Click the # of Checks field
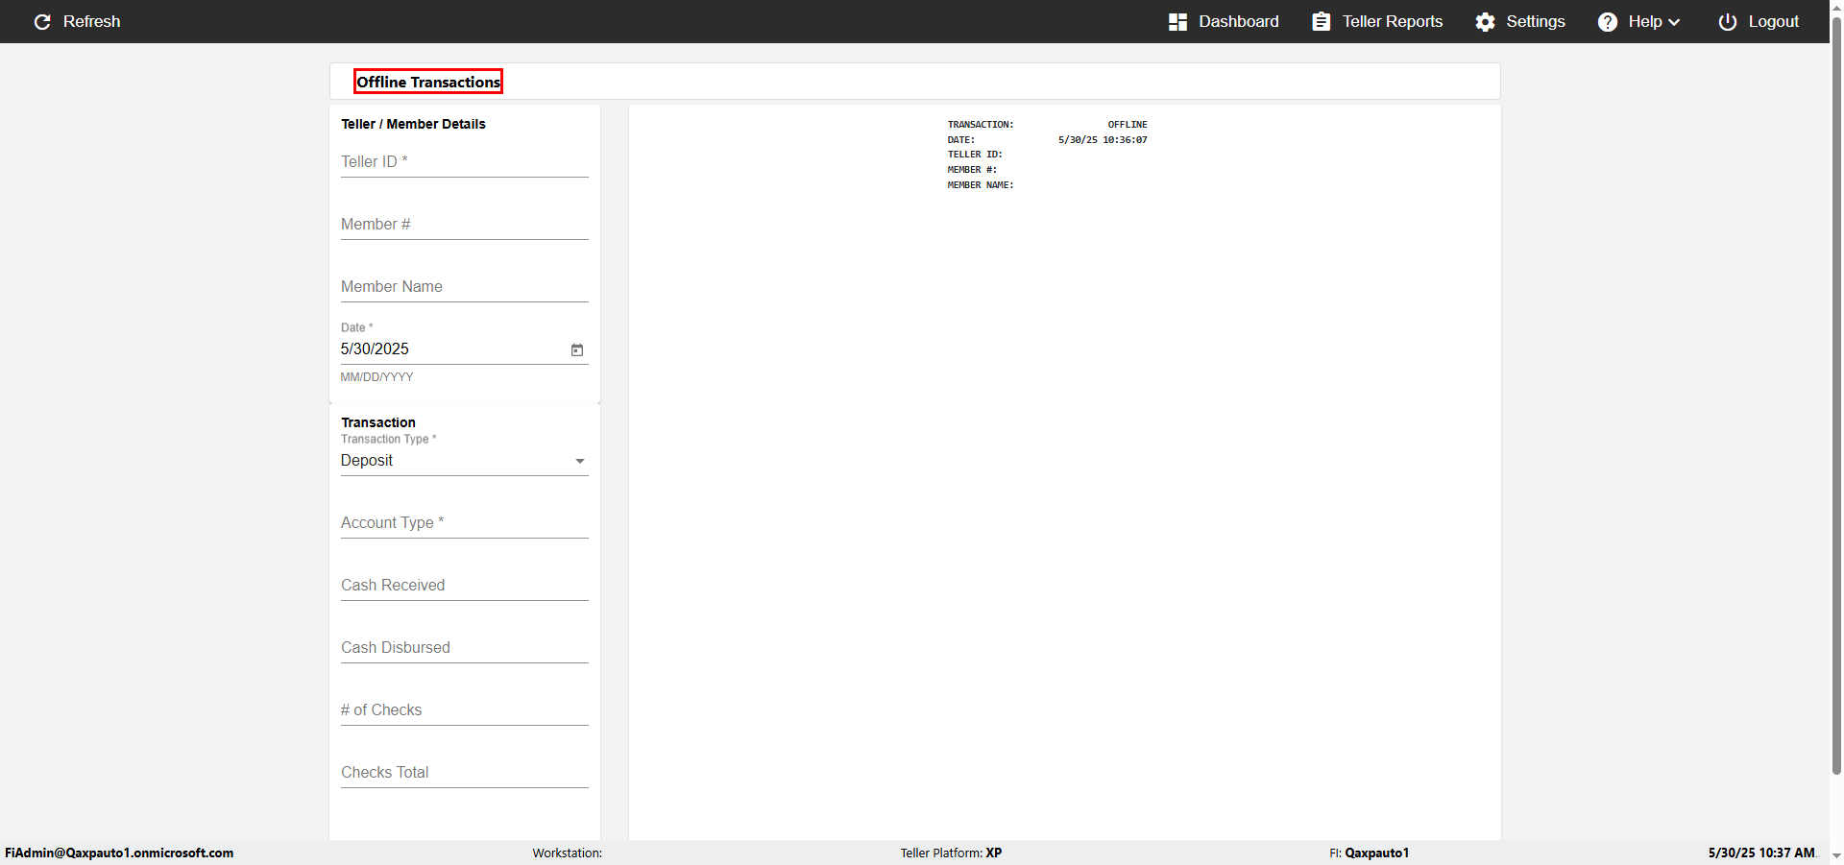Screen dimensions: 1844x865 [x=464, y=710]
